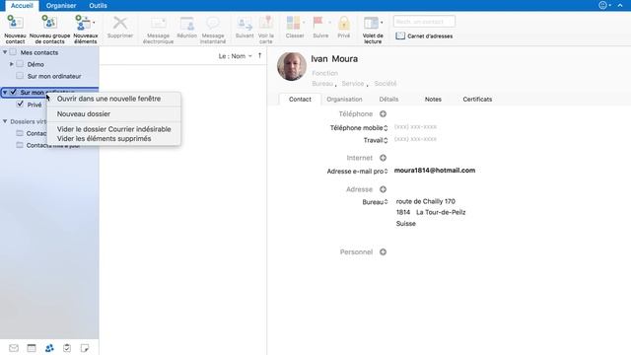The width and height of the screenshot is (631, 355).
Task: Open the Carnet d'adresses address book
Action: coord(424,35)
